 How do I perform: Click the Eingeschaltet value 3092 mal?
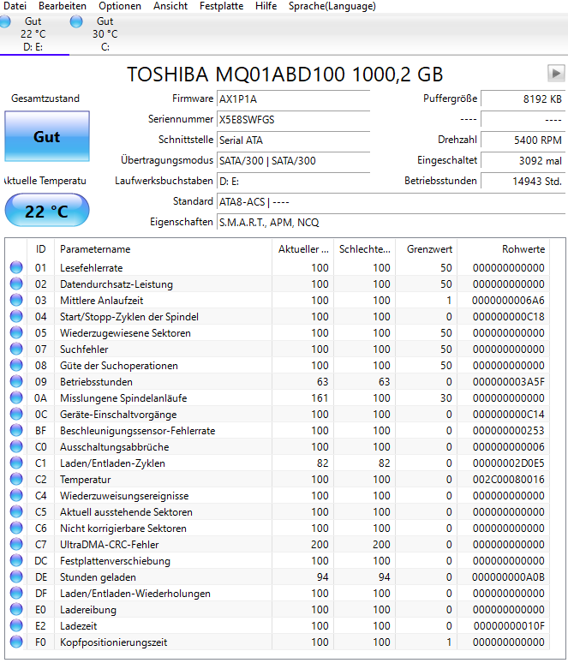(523, 161)
